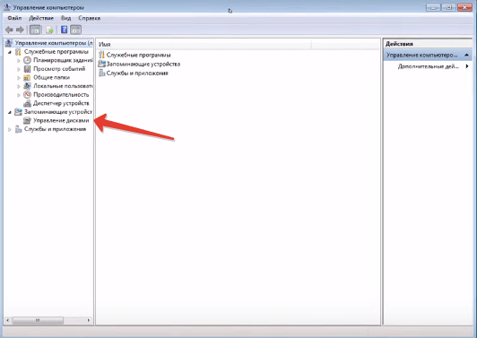Screen dimensions: 477x338
Task: Select Управление дисками in the tree
Action: [x=61, y=120]
